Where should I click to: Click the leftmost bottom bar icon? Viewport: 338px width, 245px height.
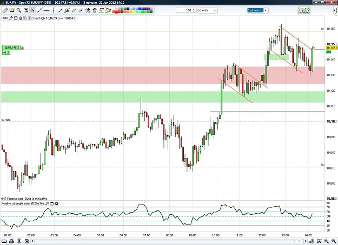4,241
